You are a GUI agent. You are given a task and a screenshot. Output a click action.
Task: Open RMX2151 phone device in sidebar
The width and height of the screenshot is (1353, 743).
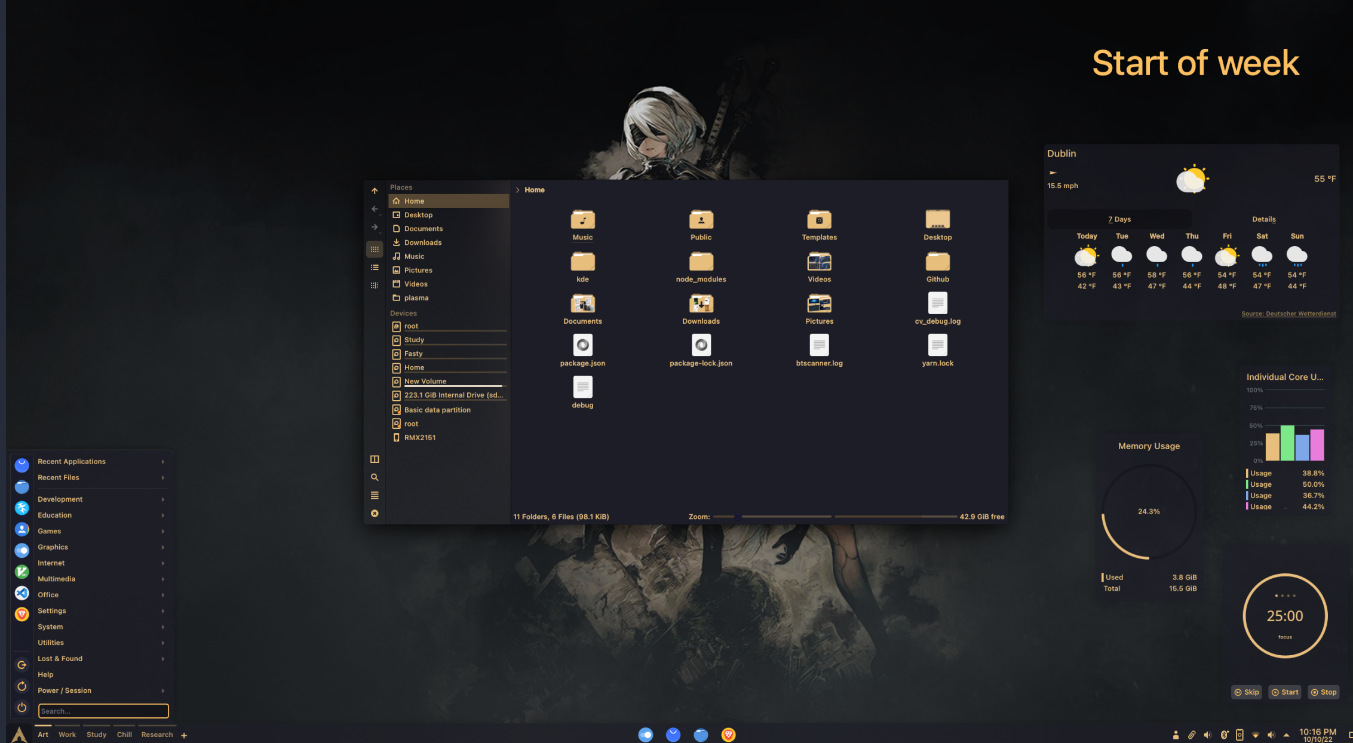(x=449, y=438)
